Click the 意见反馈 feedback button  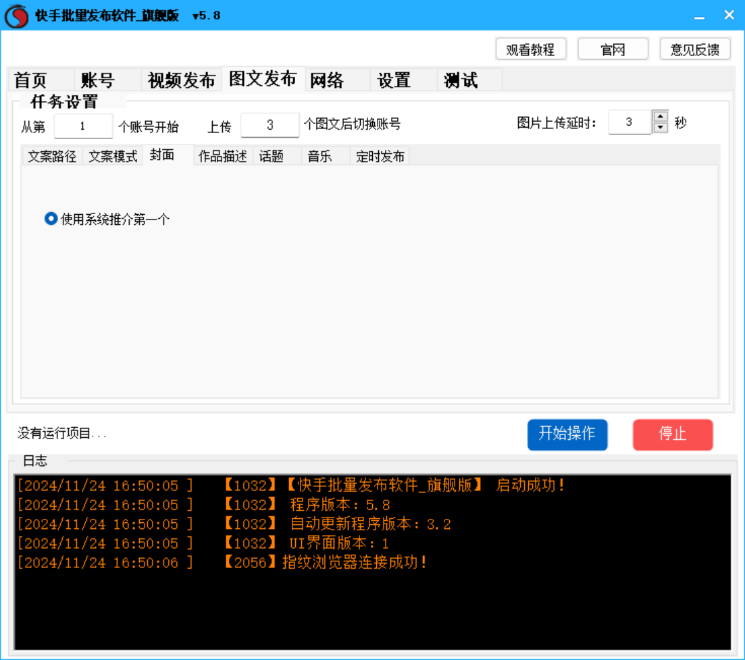coord(695,49)
